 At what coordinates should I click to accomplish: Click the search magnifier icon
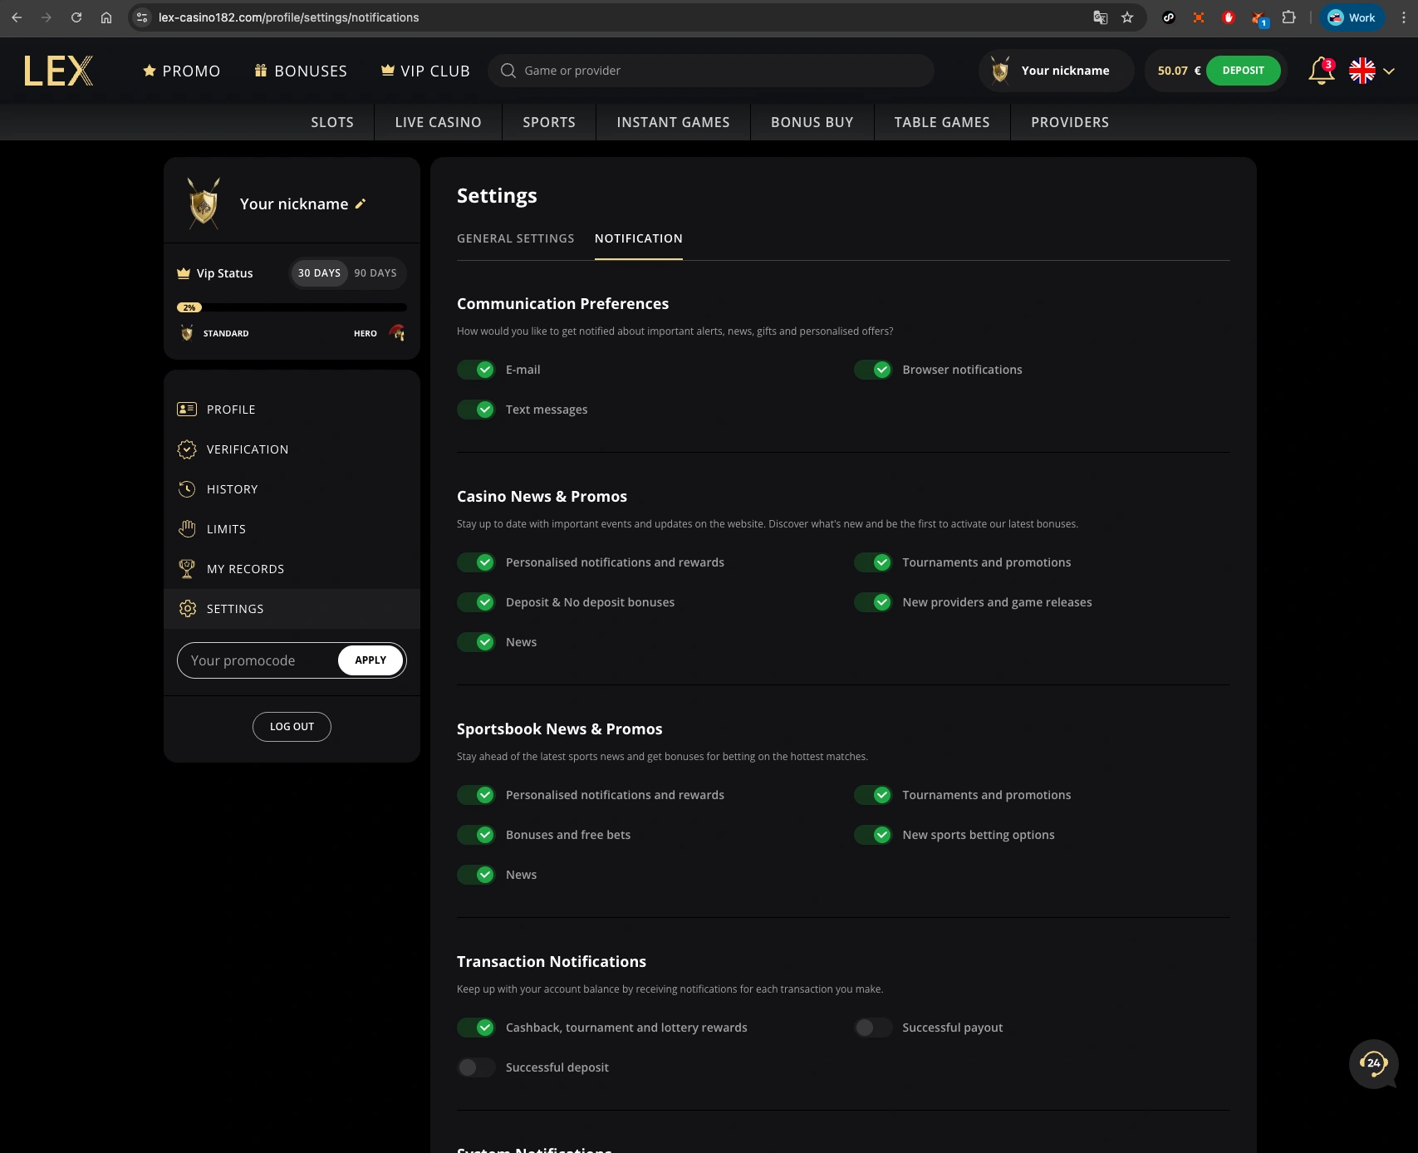[508, 71]
